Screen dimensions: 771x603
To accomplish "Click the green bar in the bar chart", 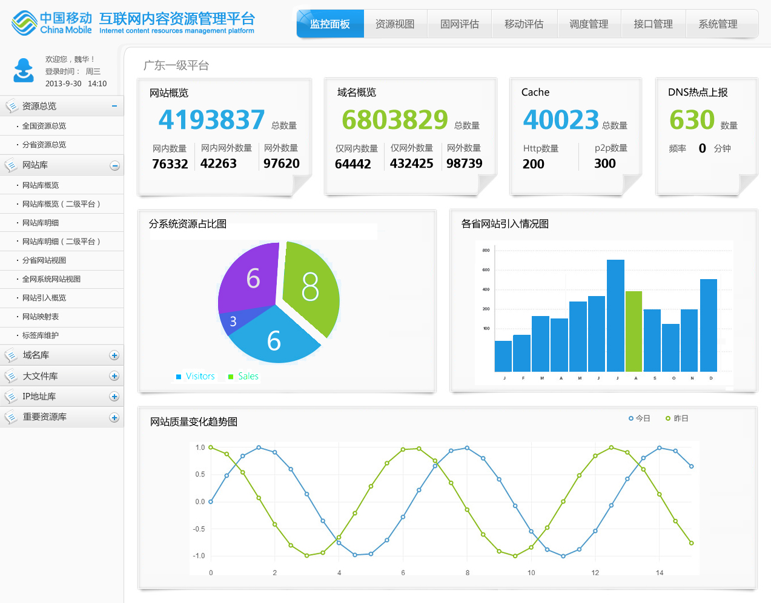I will coord(634,331).
